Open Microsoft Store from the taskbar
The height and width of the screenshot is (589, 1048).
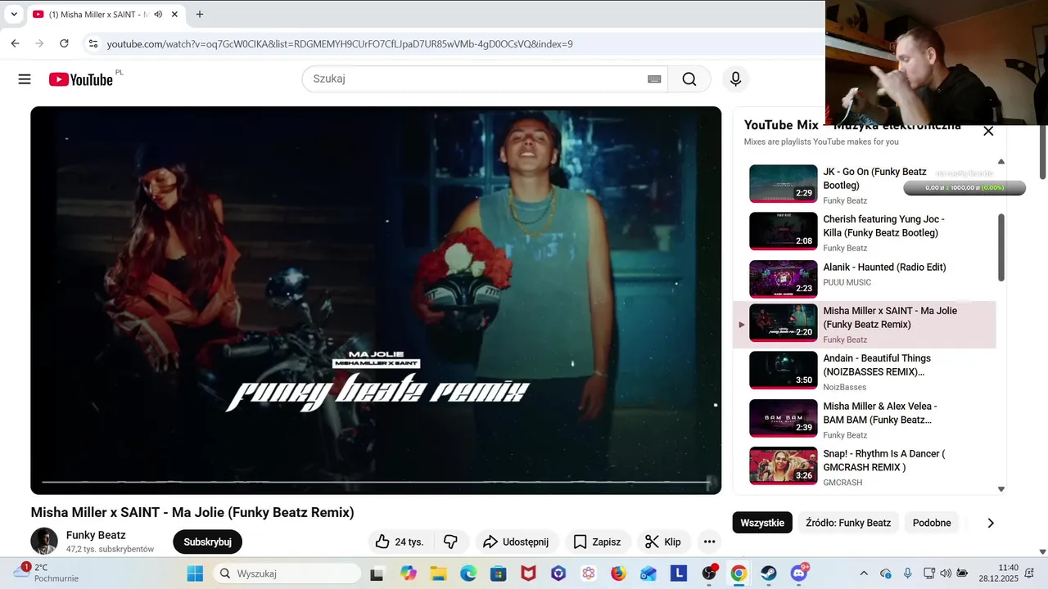coord(498,573)
